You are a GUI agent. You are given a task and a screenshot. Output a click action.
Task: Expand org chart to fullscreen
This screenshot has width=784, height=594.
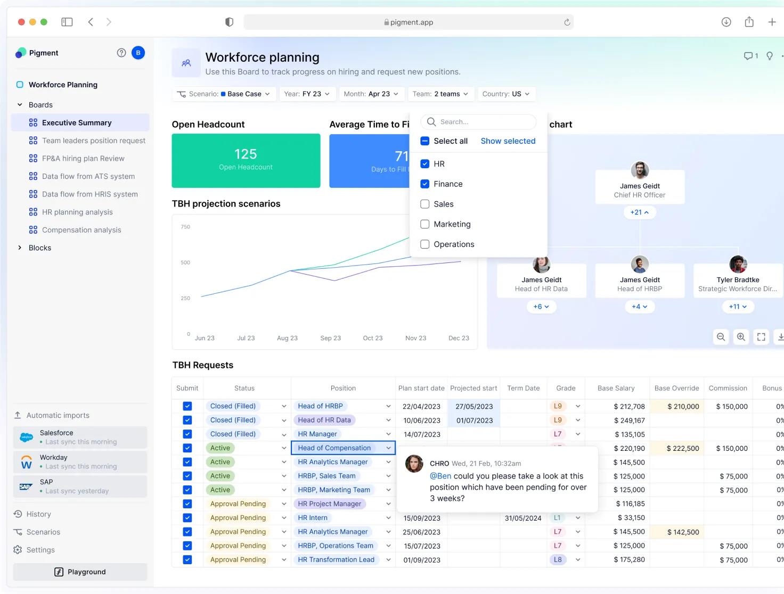(x=761, y=337)
